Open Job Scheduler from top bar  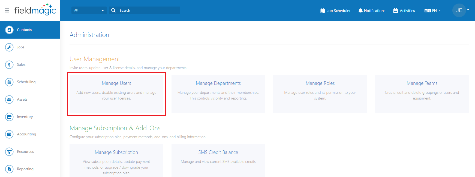click(335, 11)
